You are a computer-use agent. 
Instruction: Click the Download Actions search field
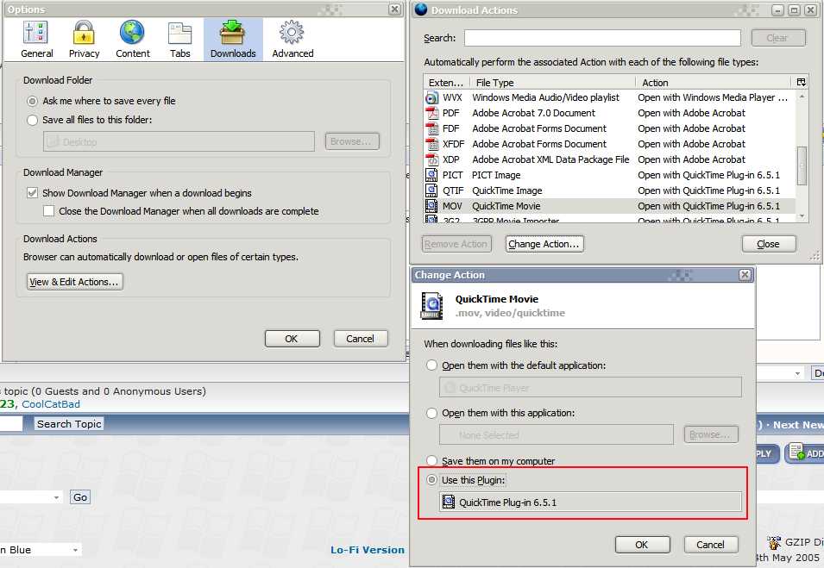tap(602, 38)
